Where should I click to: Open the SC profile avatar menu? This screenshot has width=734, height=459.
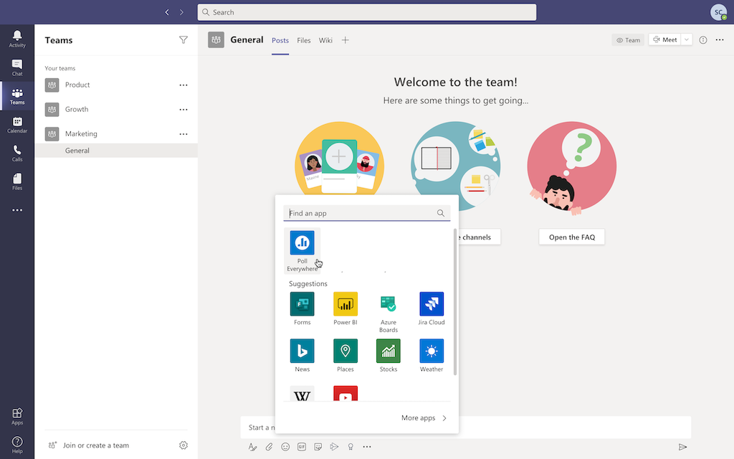[x=718, y=12]
